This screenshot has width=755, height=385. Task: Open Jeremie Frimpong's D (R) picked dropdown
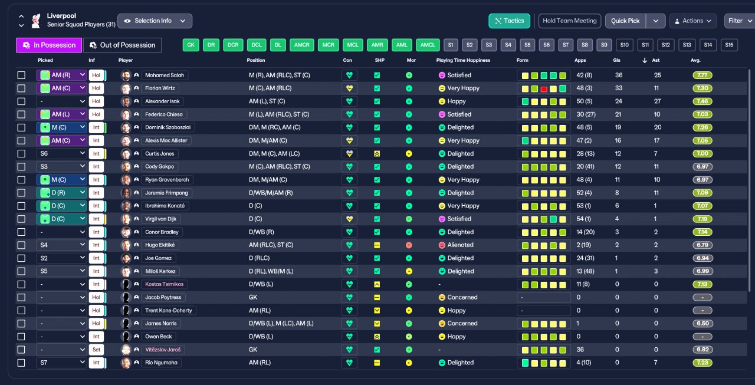(x=61, y=193)
